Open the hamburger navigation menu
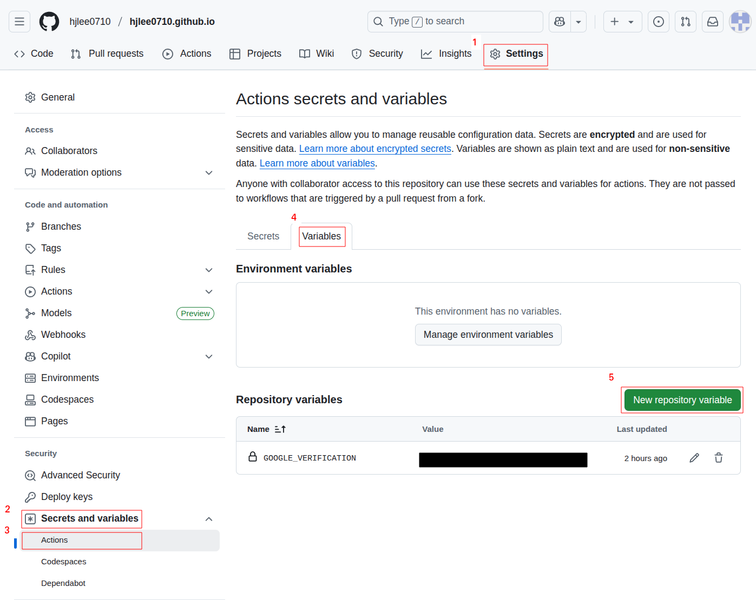The height and width of the screenshot is (600, 756). (x=19, y=22)
